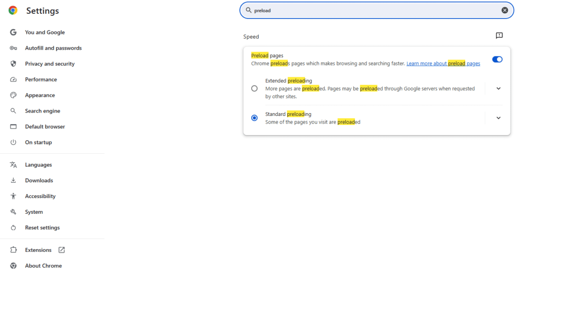Viewport: 572px width, 334px height.
Task: Select the Extended preloading radio button
Action: tap(255, 88)
